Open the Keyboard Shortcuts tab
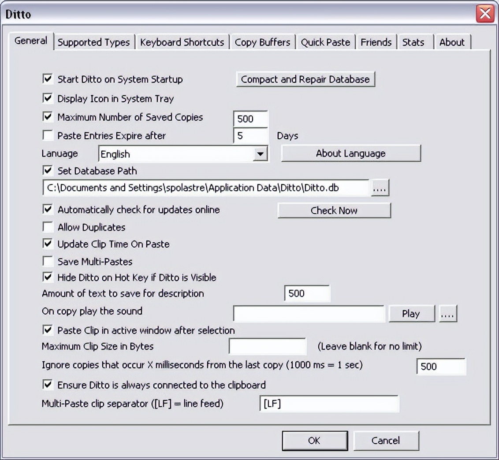Screen dimensions: 499x460 click(x=182, y=42)
